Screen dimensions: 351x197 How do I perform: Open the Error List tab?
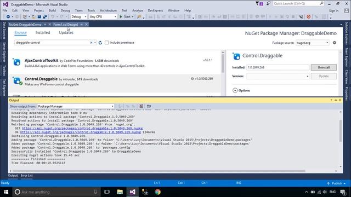[x=27, y=176]
